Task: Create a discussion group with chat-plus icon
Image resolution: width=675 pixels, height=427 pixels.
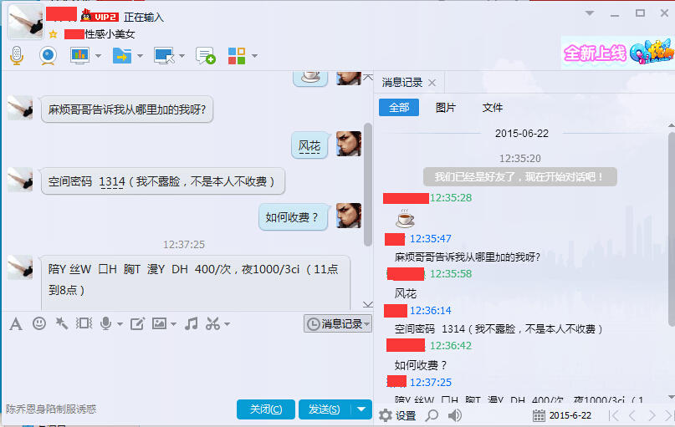Action: tap(205, 56)
